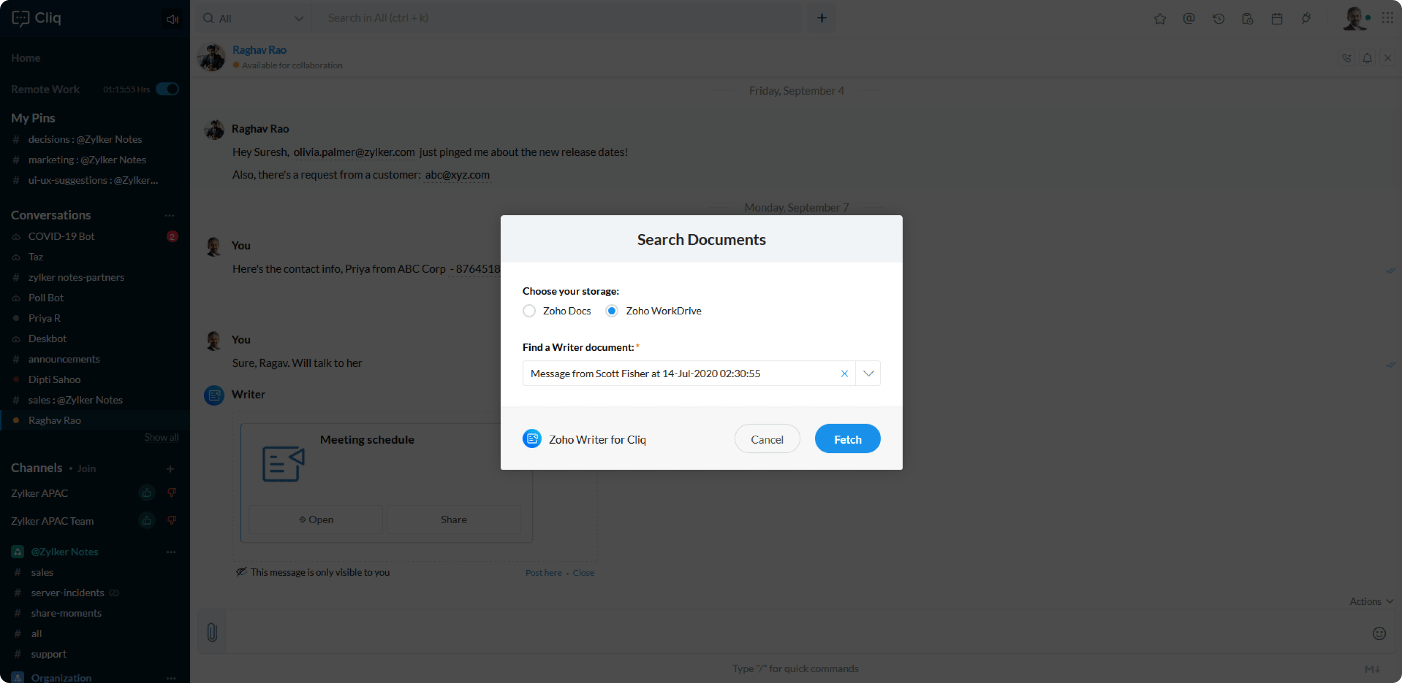Open Organization section more options dots
This screenshot has height=683, width=1402.
pyautogui.click(x=171, y=678)
